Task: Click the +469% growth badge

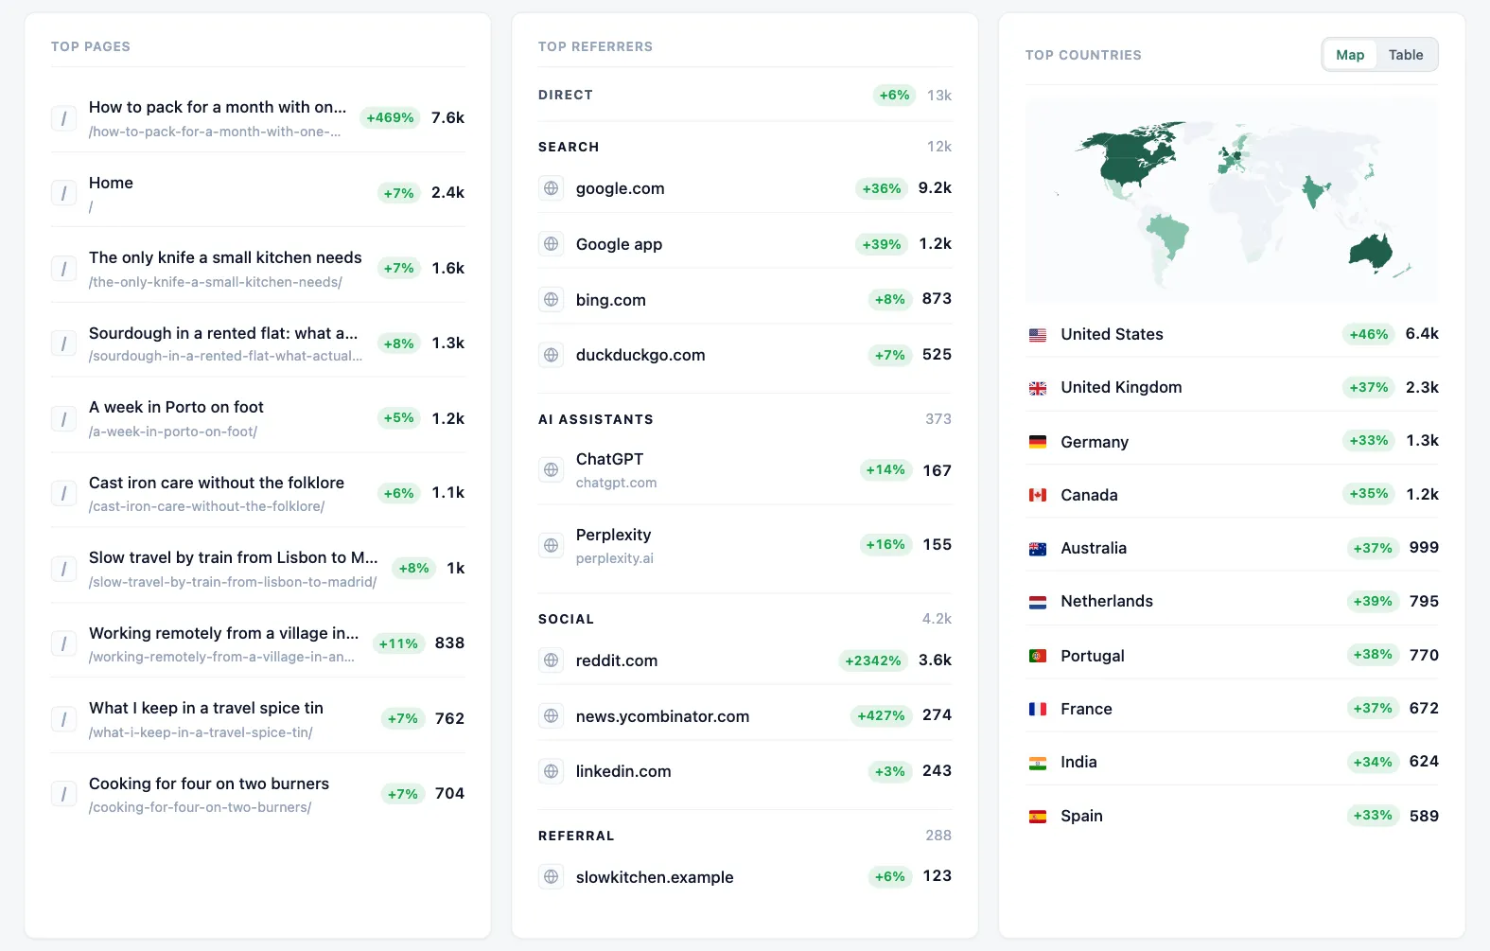Action: (390, 117)
